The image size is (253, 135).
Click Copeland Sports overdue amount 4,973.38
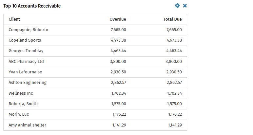click(x=118, y=40)
